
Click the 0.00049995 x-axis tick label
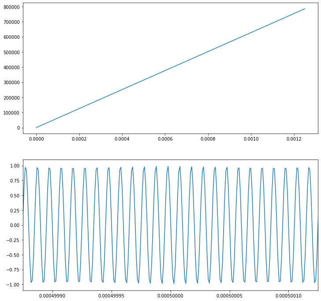click(112, 296)
